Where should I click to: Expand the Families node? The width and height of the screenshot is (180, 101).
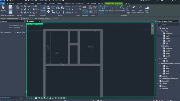tap(158, 84)
